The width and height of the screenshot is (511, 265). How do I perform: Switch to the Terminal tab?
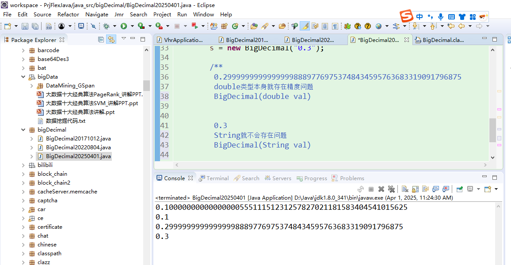click(x=217, y=178)
